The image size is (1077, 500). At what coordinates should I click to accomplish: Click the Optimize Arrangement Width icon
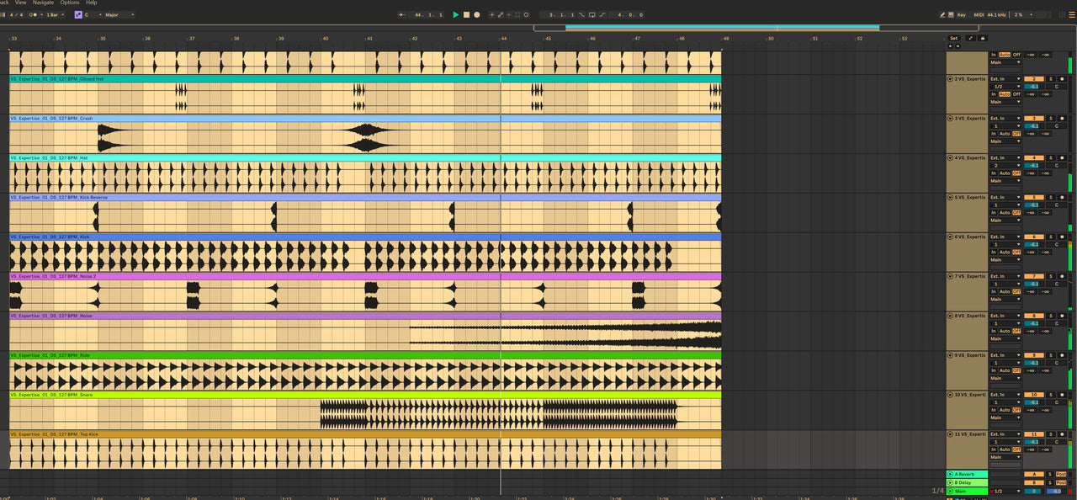coord(971,38)
